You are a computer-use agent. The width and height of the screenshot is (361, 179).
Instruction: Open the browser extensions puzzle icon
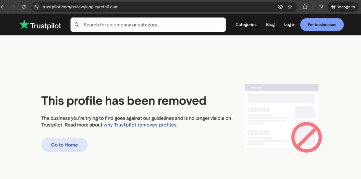(305, 7)
